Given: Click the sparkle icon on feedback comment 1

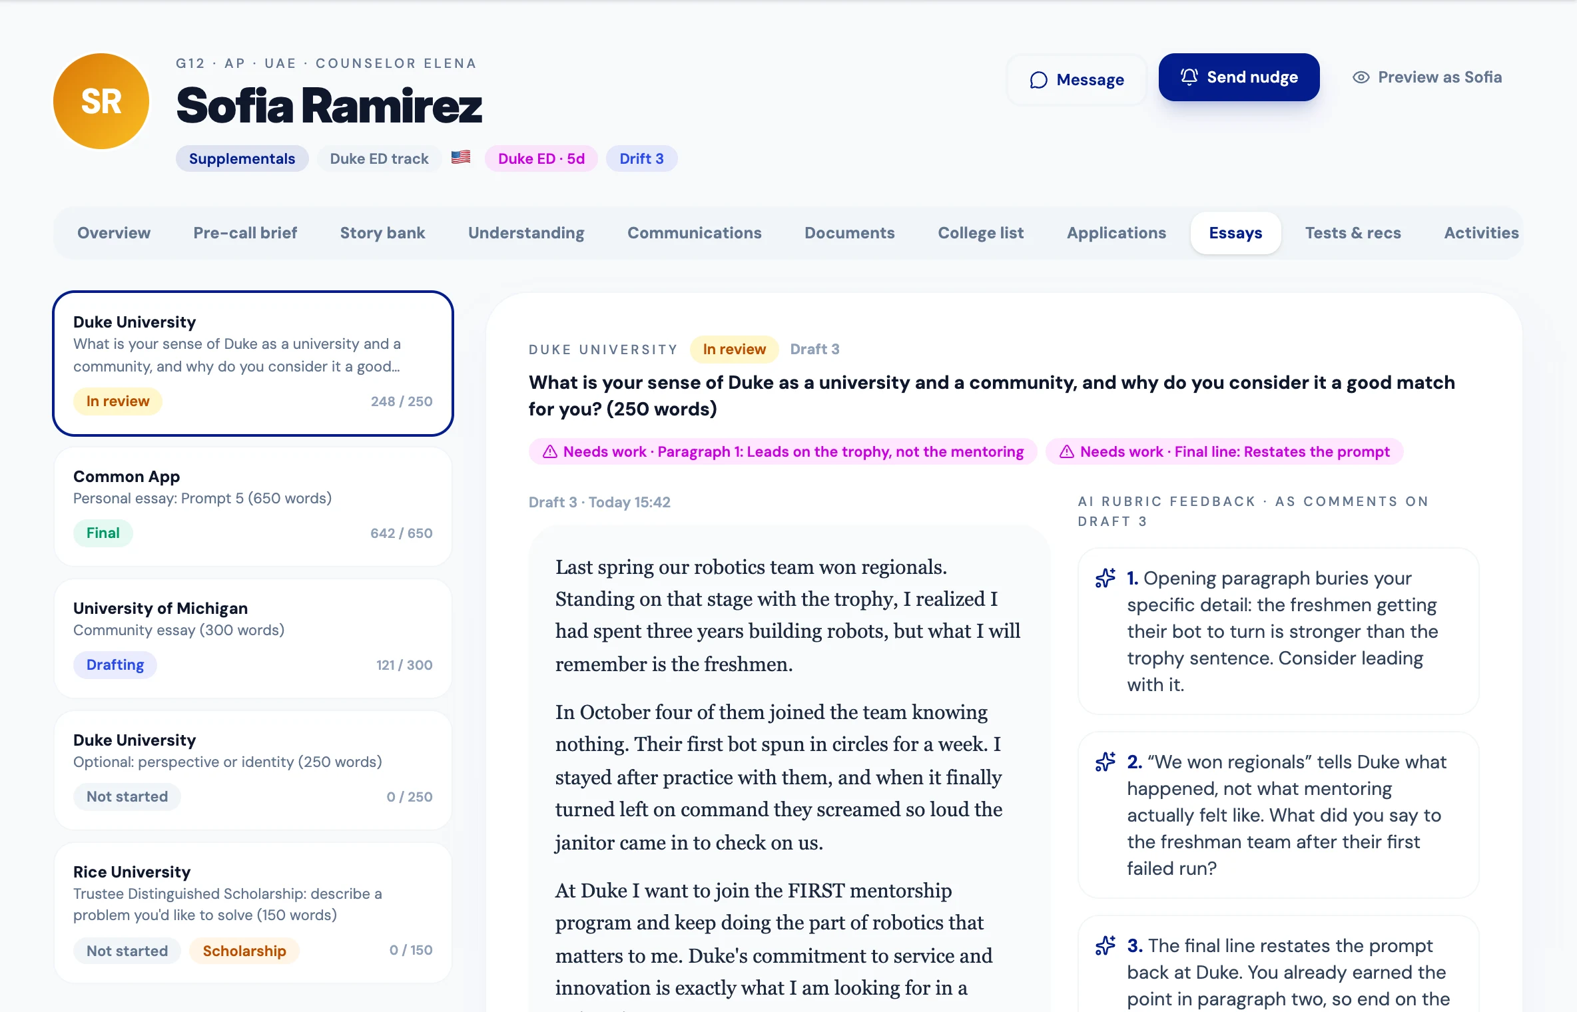Looking at the screenshot, I should [1105, 578].
